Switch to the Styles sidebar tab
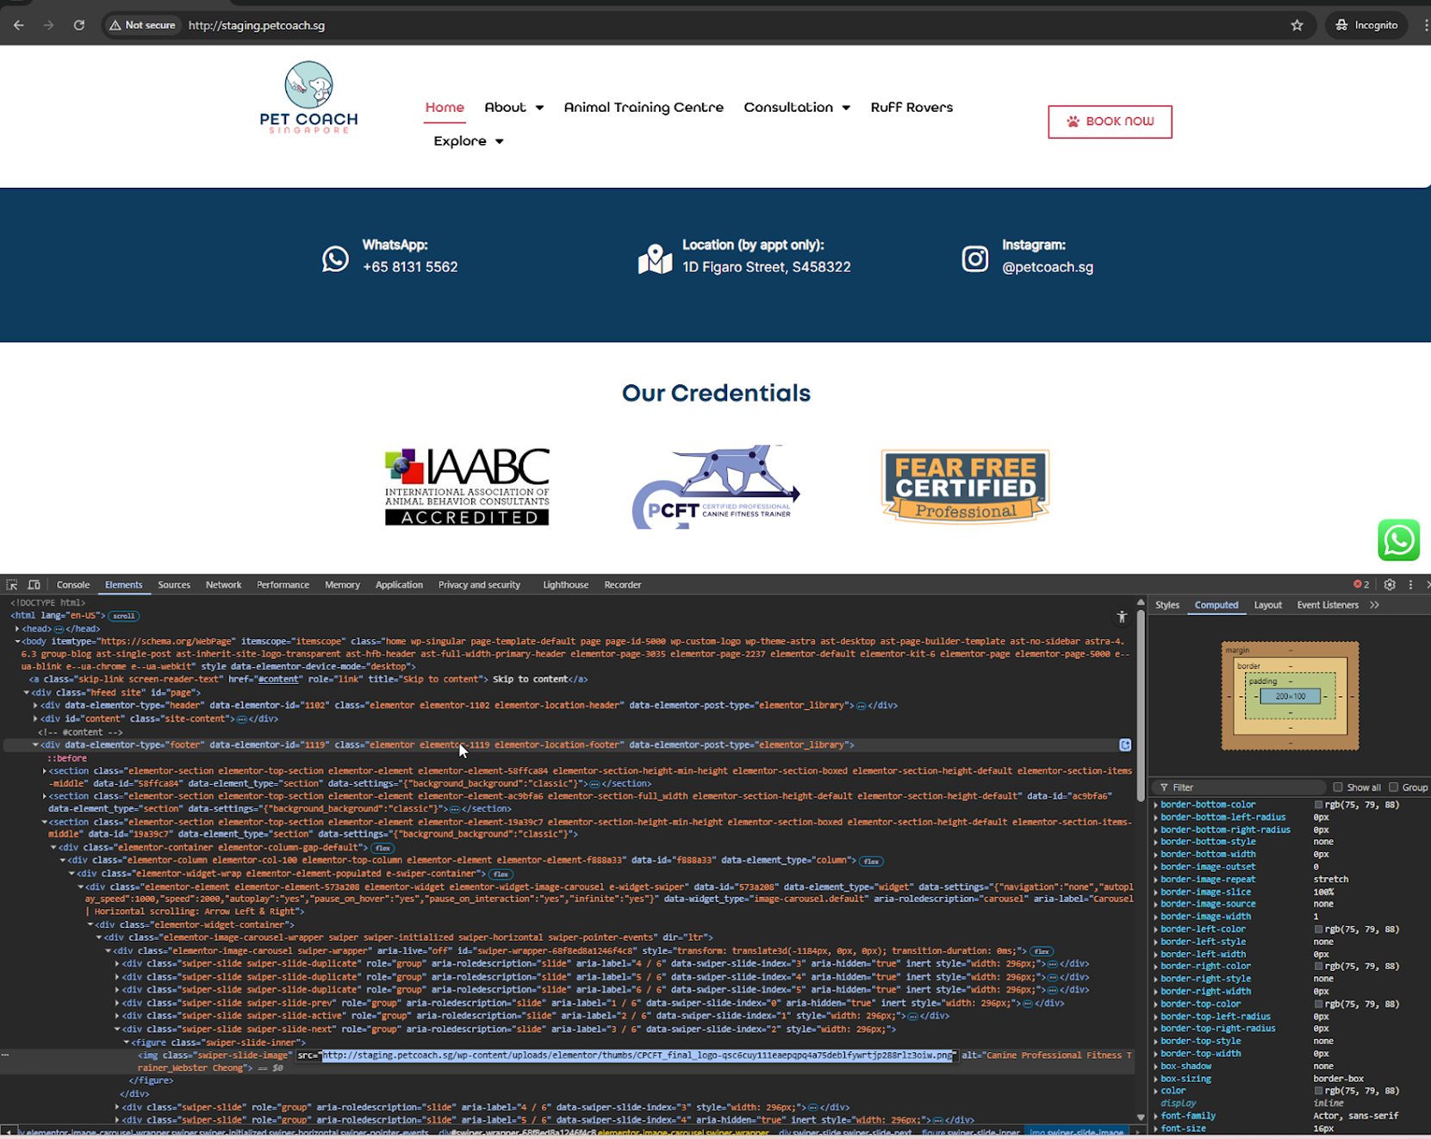1431x1139 pixels. [1167, 605]
